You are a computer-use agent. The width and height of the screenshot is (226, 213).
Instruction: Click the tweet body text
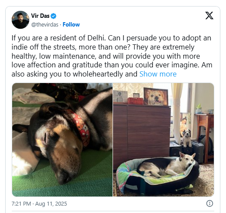point(112,56)
